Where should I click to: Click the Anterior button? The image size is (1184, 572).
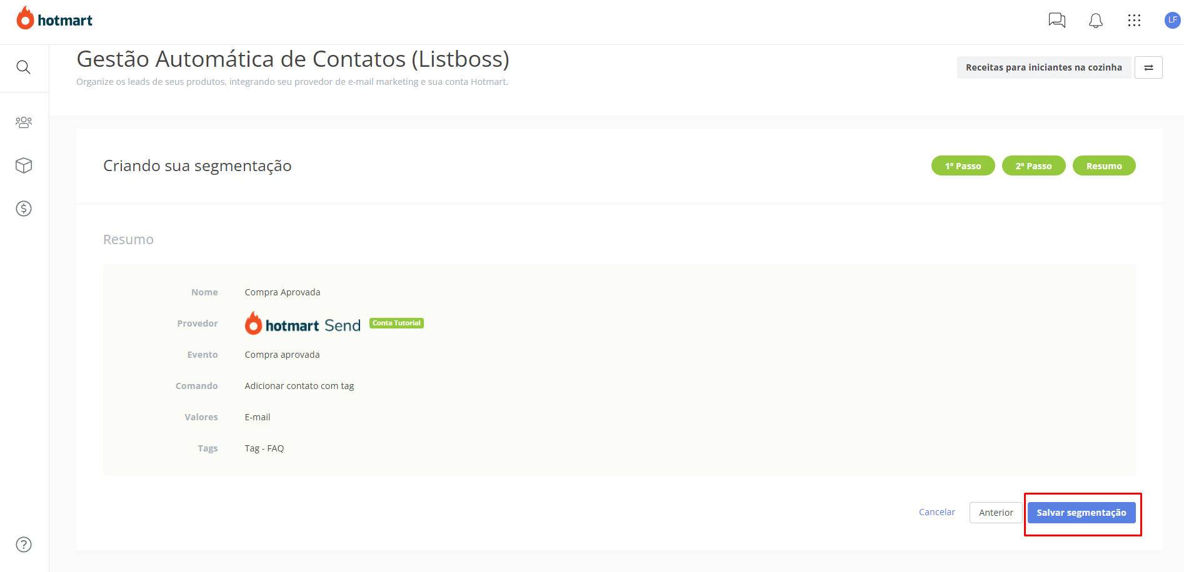[996, 513]
